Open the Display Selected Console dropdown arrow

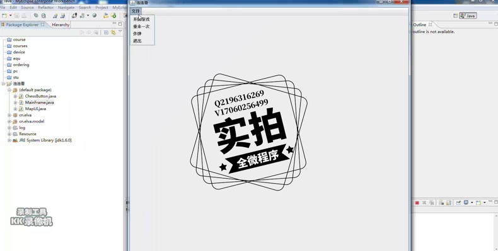click(472, 203)
